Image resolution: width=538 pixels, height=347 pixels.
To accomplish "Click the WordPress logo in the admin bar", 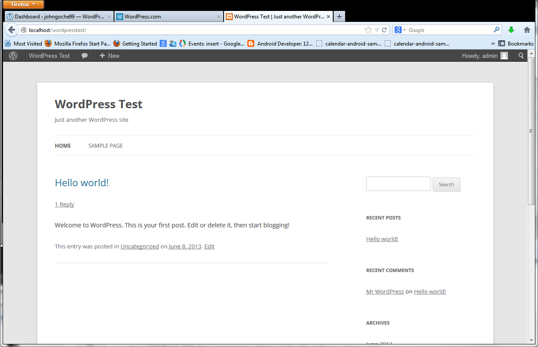I will point(12,56).
